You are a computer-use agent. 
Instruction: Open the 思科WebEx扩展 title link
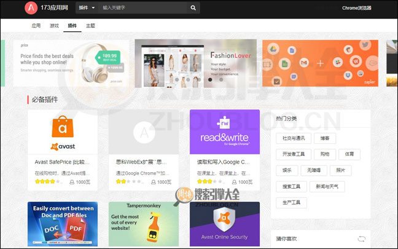click(141, 162)
